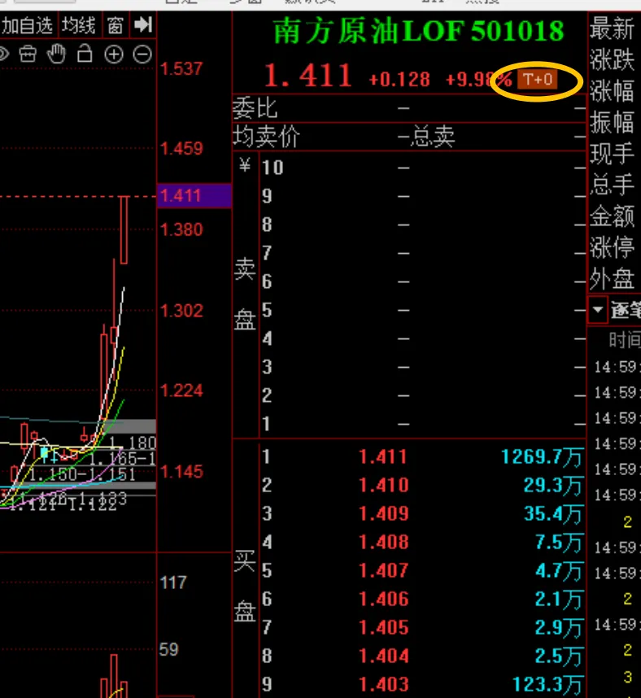Screen dimensions: 641x698
Task: Click the 南方原油LOF 501018 title
Action: tap(418, 33)
